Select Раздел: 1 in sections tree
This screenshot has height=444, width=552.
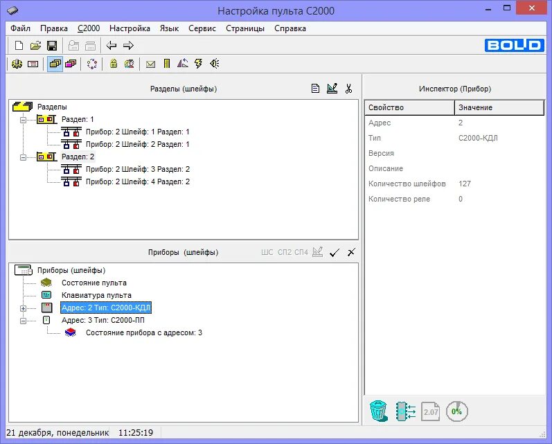tap(78, 119)
